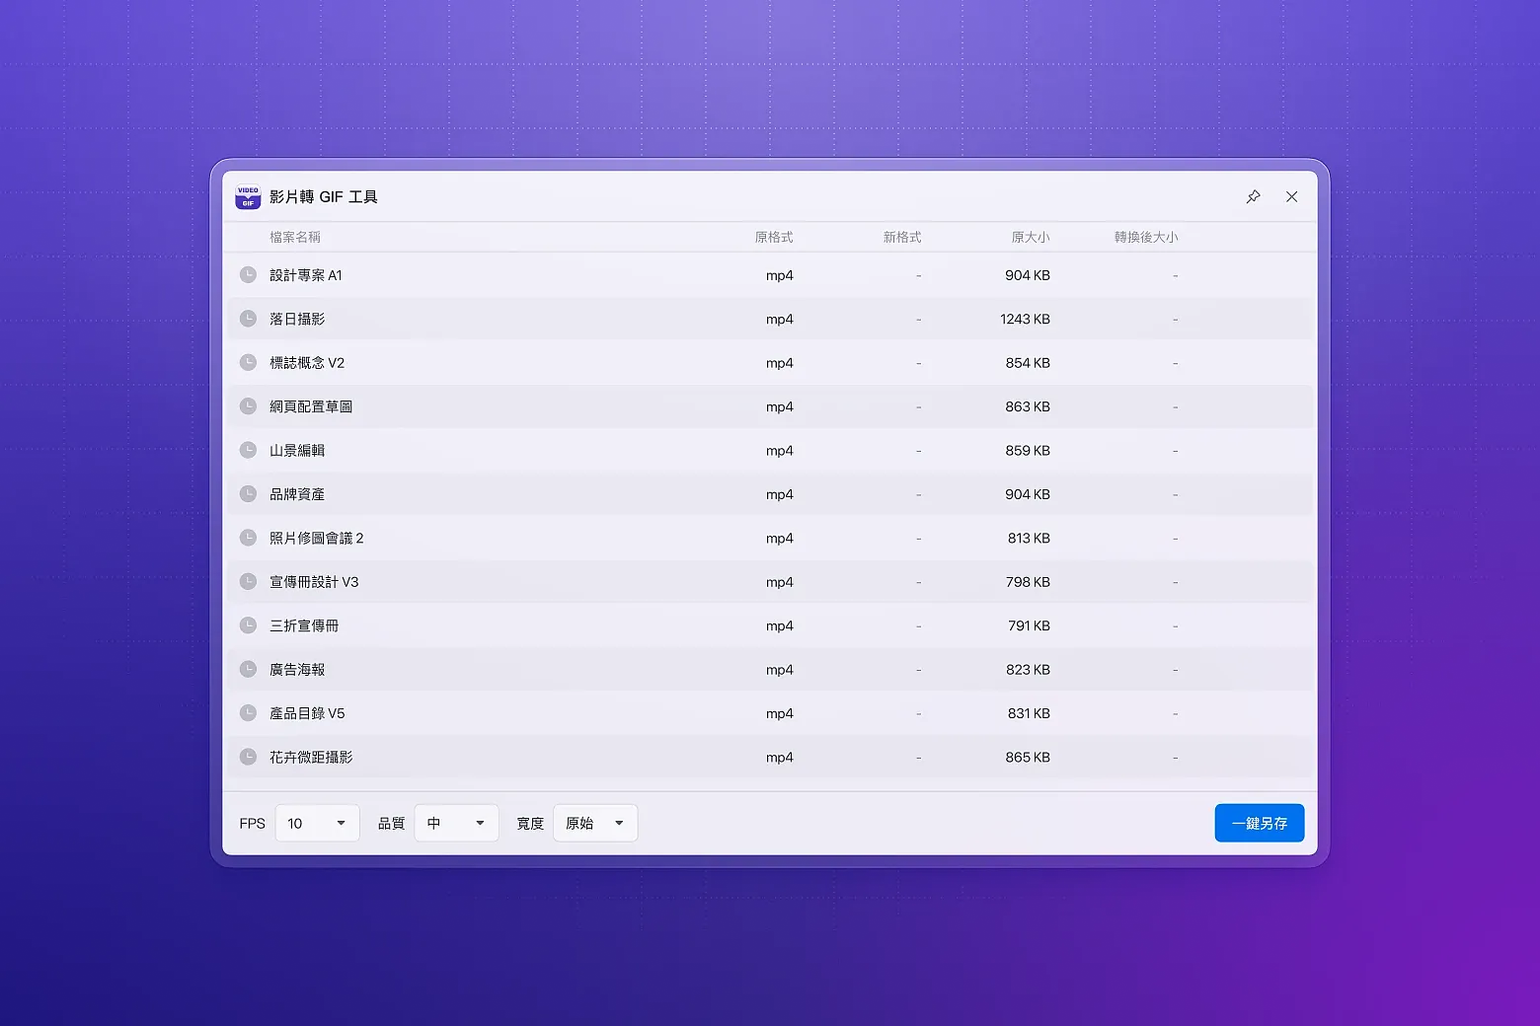Select the file name 山景編輯
The image size is (1540, 1026).
pyautogui.click(x=297, y=450)
